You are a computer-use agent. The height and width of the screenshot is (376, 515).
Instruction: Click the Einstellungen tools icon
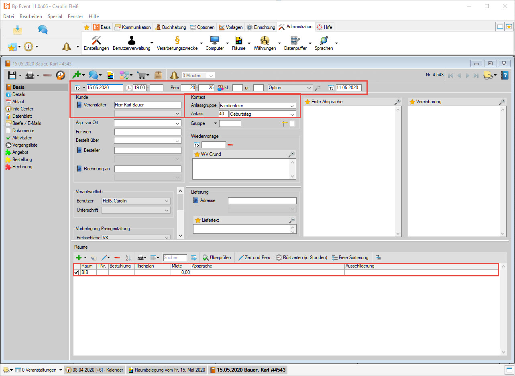(x=96, y=41)
